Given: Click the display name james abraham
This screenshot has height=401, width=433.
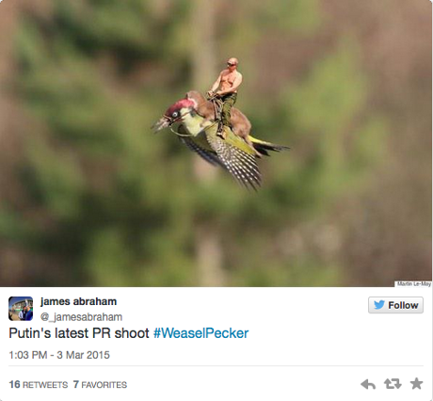Looking at the screenshot, I should click(78, 301).
